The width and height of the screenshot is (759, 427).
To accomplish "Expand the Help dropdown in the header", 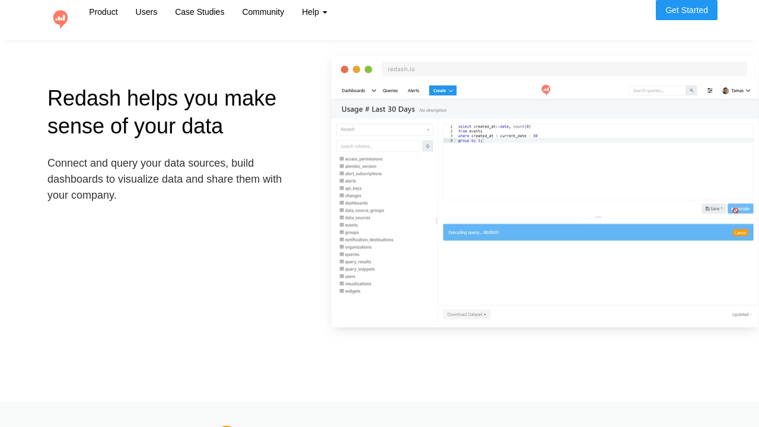I will [314, 12].
